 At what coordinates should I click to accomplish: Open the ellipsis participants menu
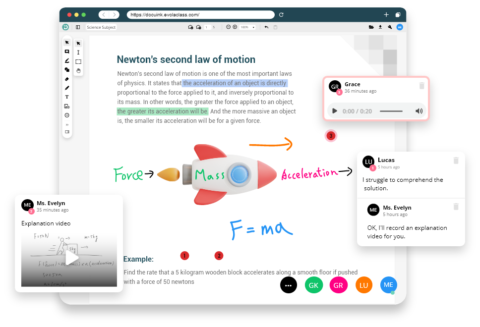pos(289,285)
